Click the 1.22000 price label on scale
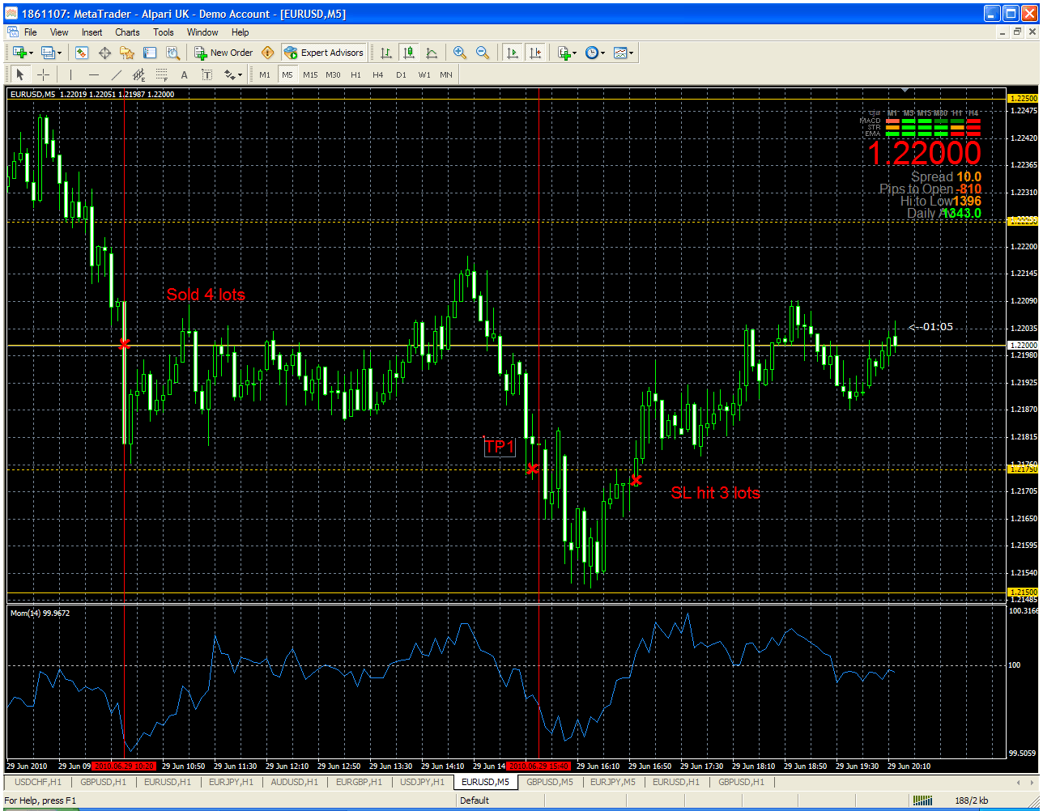This screenshot has width=1043, height=811. (x=1022, y=345)
